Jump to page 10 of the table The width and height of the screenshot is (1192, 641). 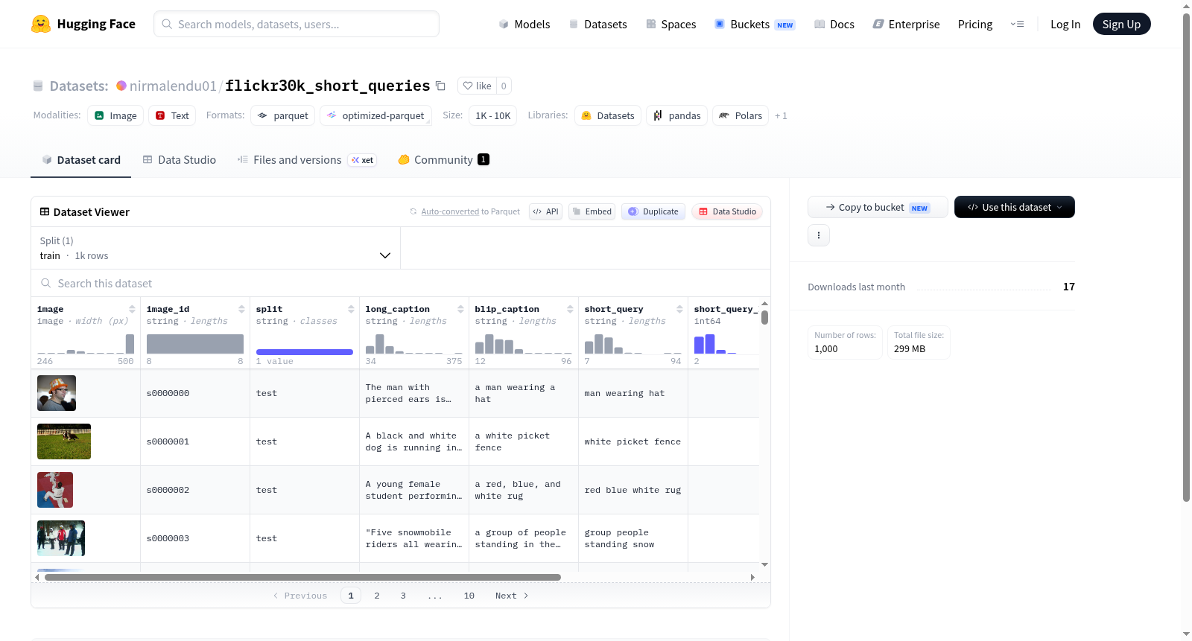(469, 596)
